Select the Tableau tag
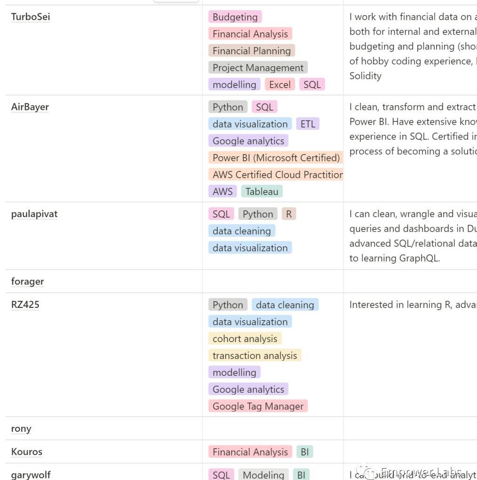Image resolution: width=477 pixels, height=480 pixels. [262, 191]
